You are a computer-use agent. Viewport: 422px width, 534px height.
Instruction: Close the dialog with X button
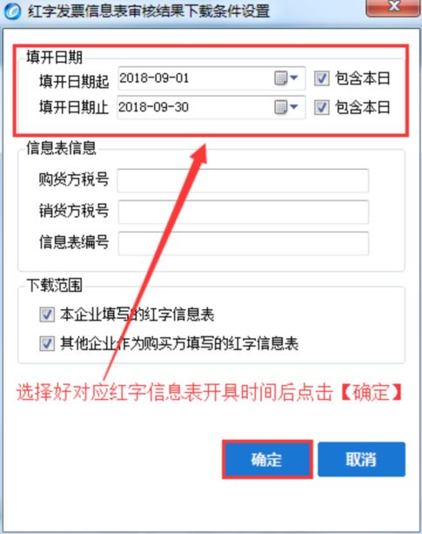tap(394, 7)
